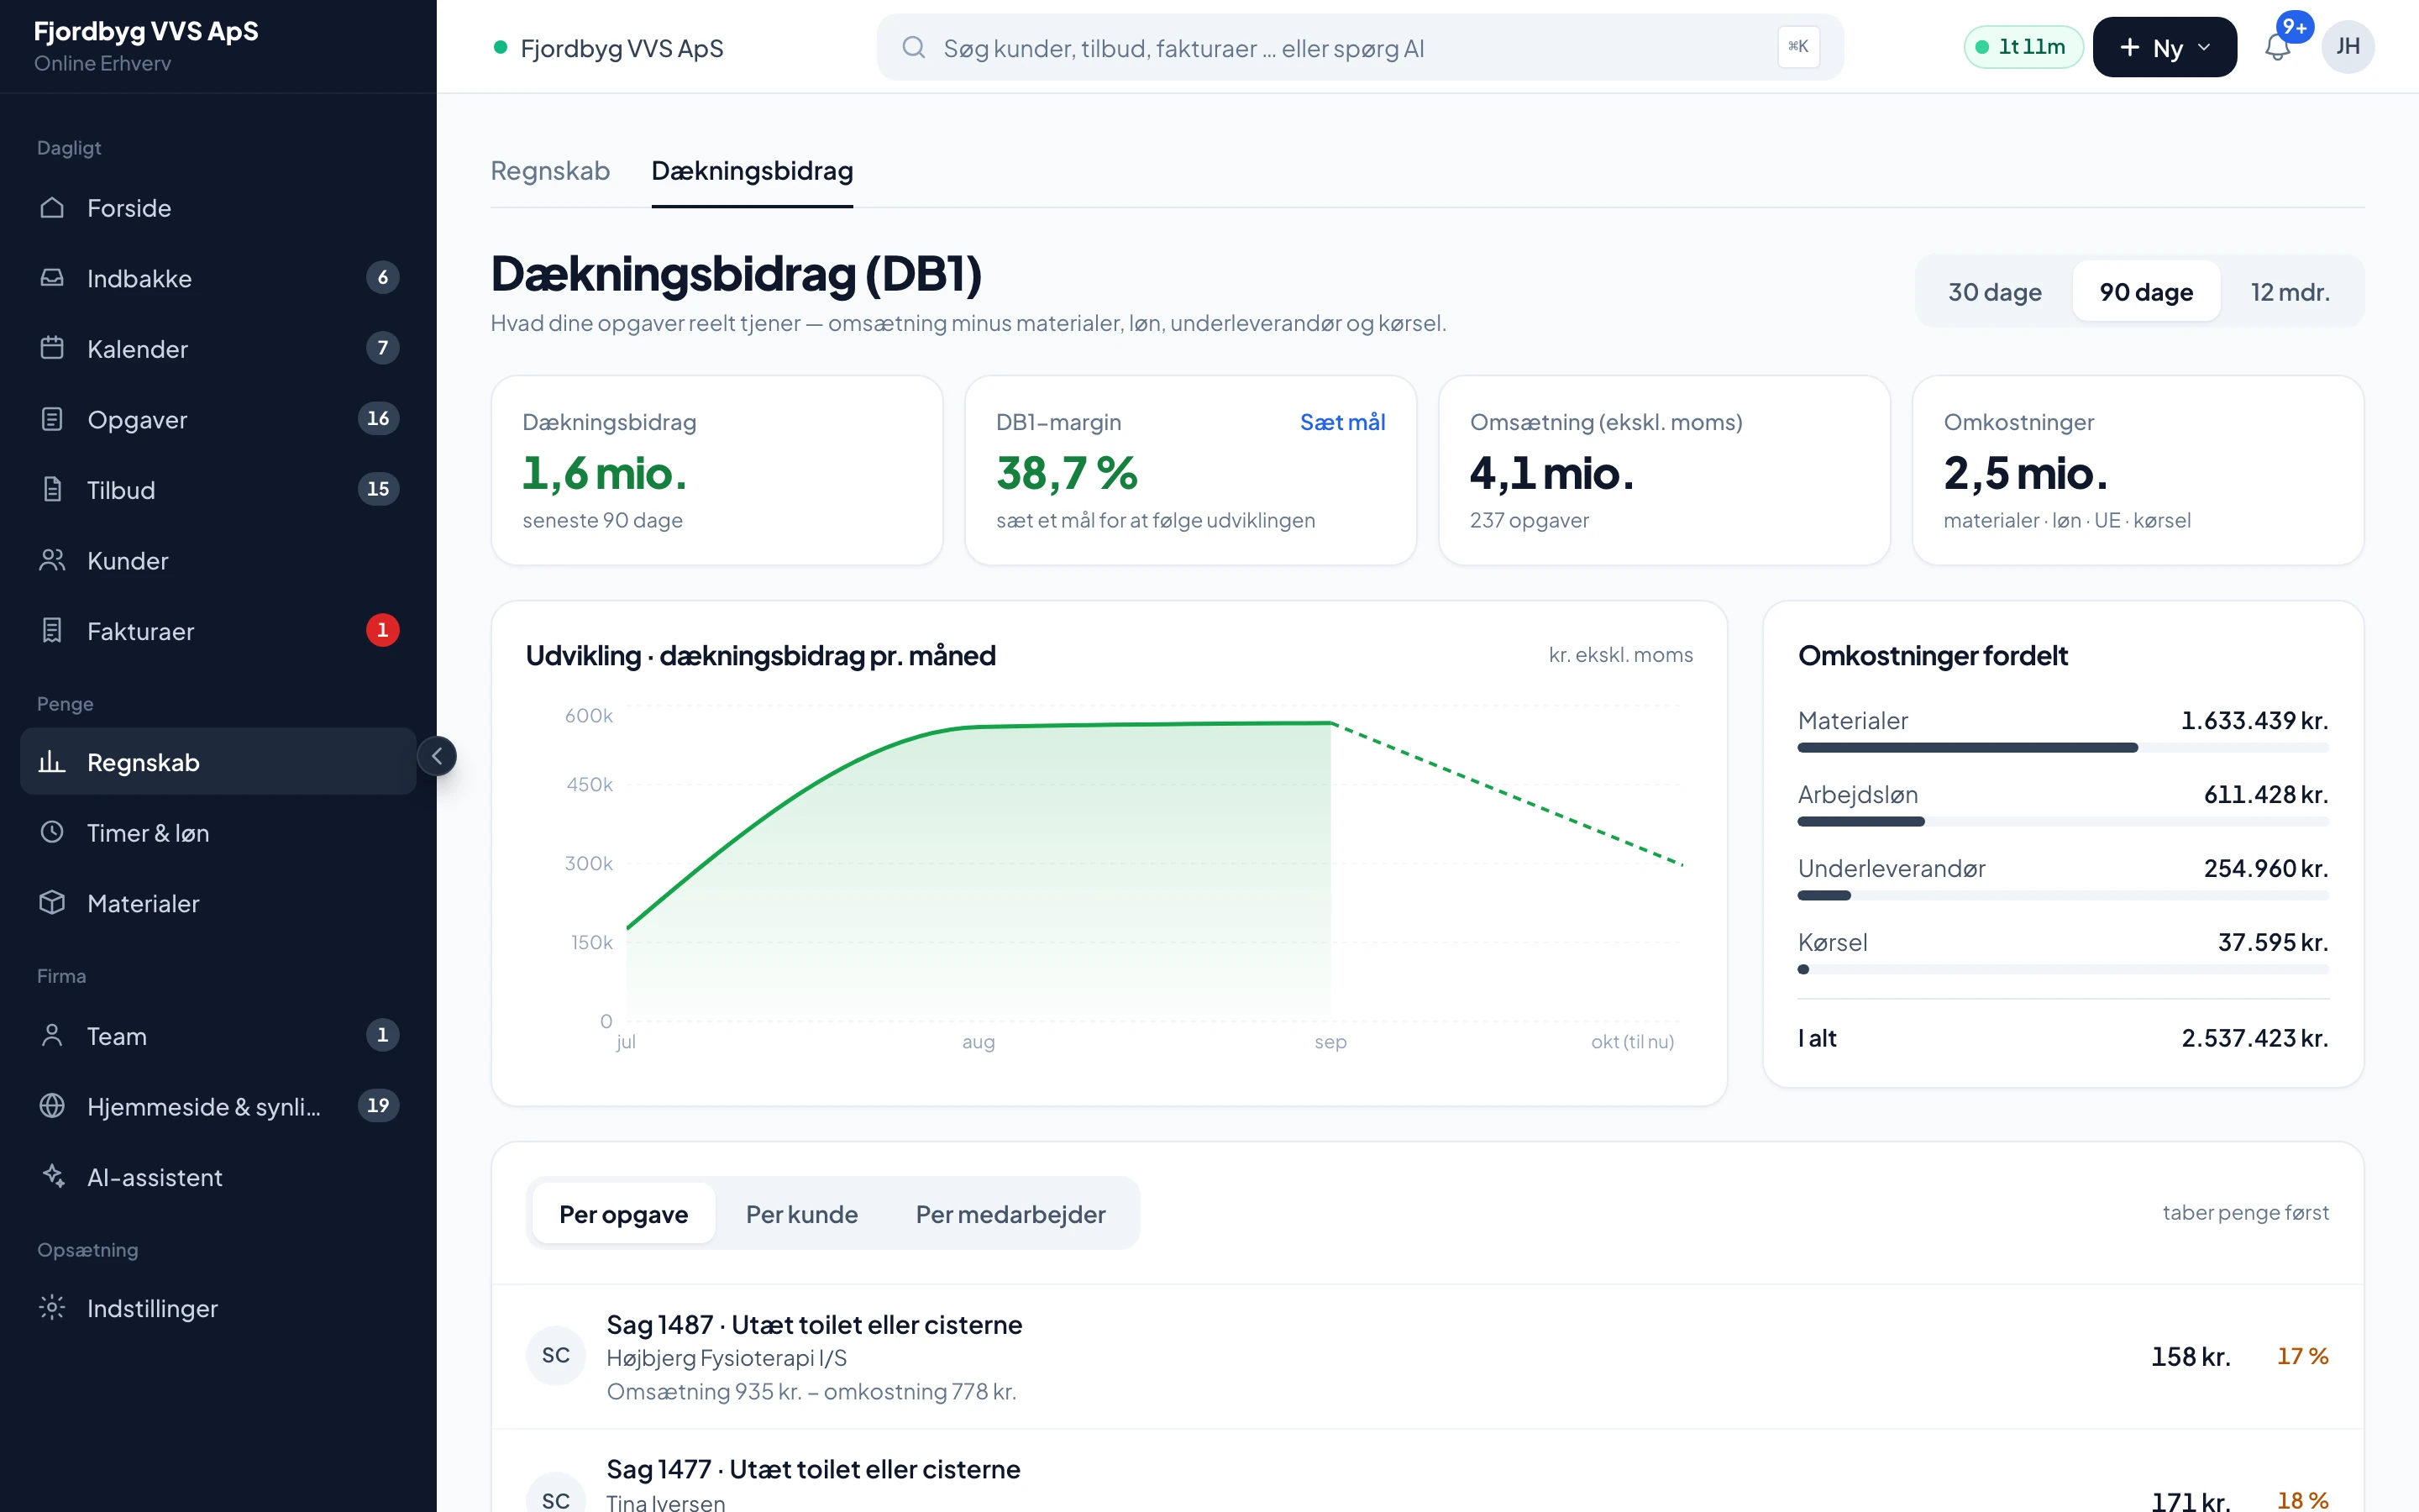Switch breakdown to Per kunde
This screenshot has height=1512, width=2419.
tap(801, 1213)
